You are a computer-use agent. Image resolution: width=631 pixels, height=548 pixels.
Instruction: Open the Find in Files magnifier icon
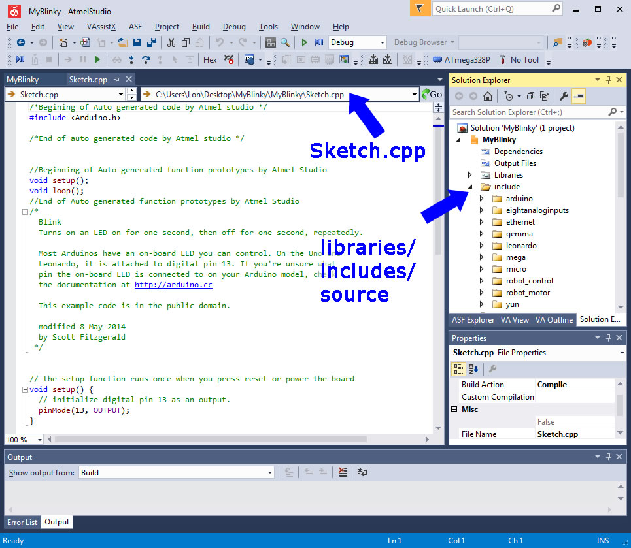285,42
